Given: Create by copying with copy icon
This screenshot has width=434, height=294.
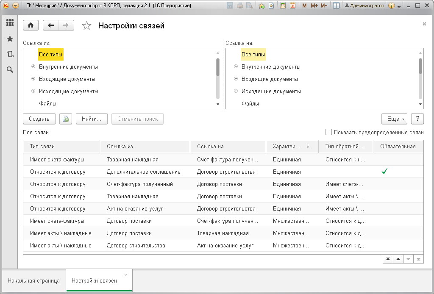Looking at the screenshot, I should 66,119.
